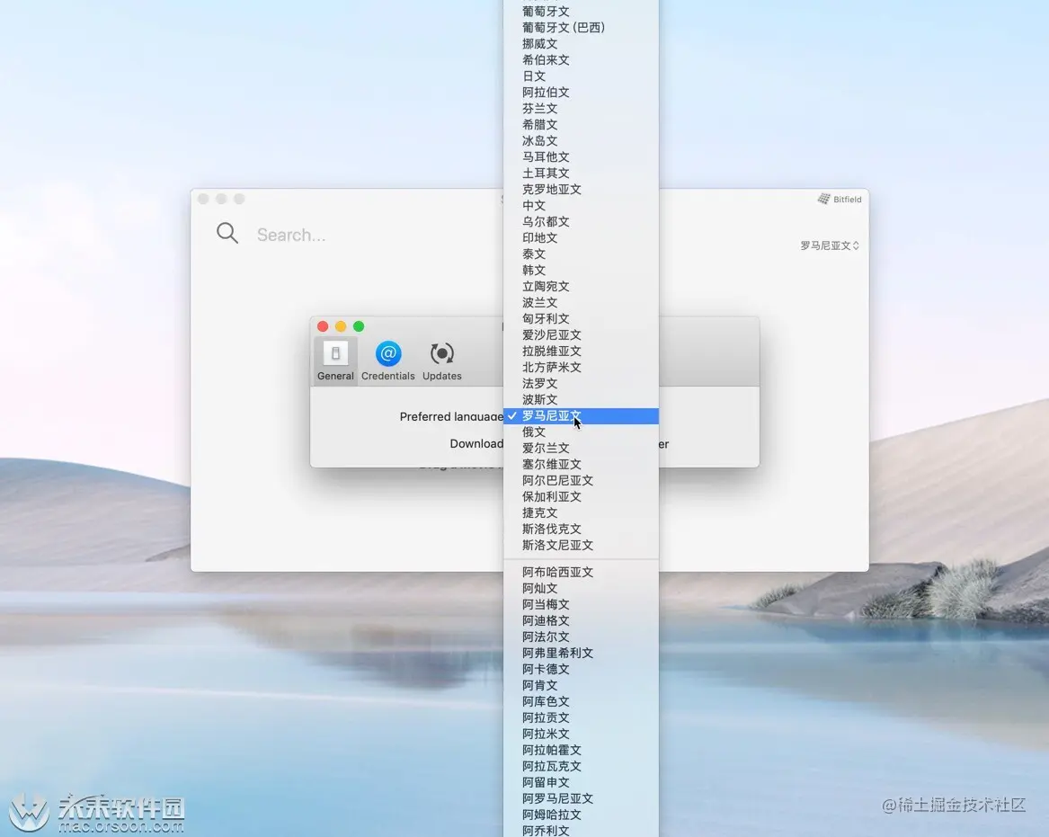Select 阿法尔文 in lower section
This screenshot has width=1049, height=837.
[x=581, y=637]
